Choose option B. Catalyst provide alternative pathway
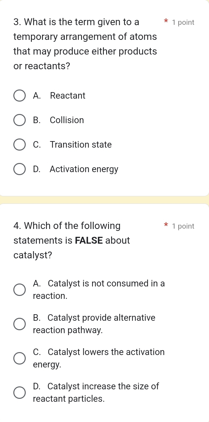Viewport: 209px width, 422px height. (20, 324)
